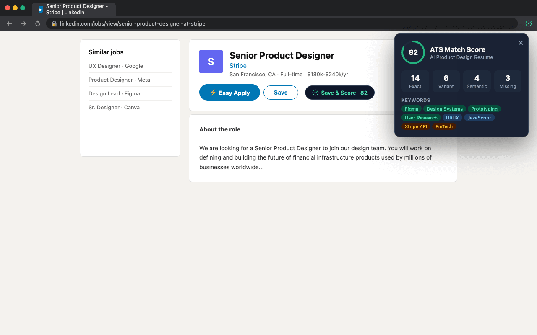
Task: Click the Stripe API keyword tag
Action: pyautogui.click(x=416, y=126)
